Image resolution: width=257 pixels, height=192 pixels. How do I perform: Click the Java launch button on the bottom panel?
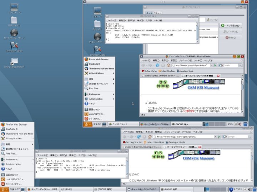pyautogui.click(x=4, y=190)
